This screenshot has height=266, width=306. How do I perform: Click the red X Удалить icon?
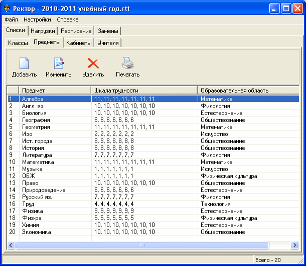[x=93, y=63]
